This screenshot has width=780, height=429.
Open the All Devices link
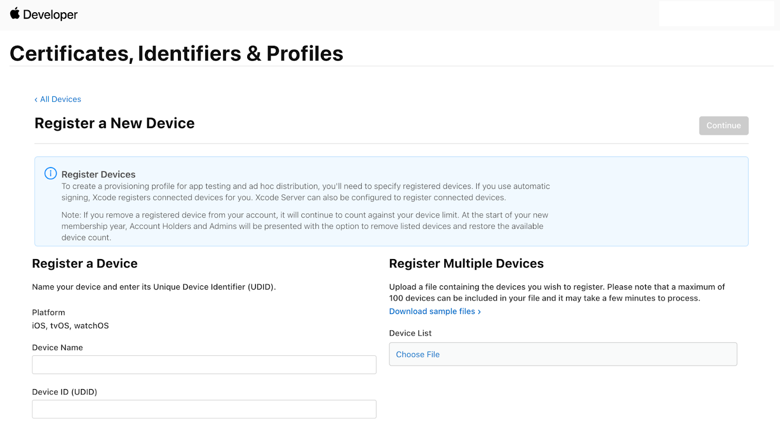(60, 99)
